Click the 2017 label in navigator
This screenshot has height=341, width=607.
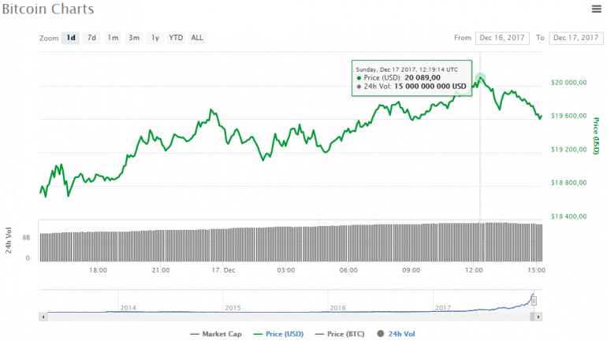(443, 308)
